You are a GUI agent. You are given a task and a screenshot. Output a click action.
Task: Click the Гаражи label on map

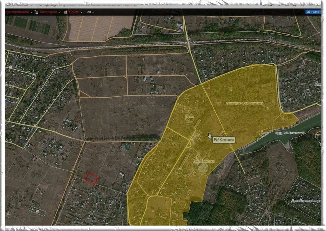click(x=190, y=117)
